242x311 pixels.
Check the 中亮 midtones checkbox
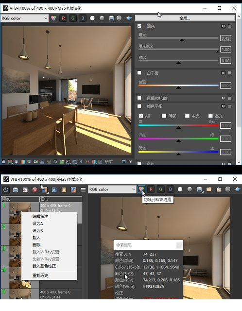click(x=187, y=116)
